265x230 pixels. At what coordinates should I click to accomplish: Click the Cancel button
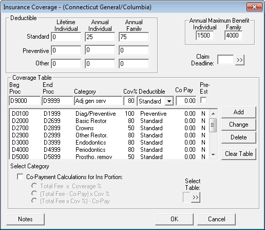pos(216,219)
